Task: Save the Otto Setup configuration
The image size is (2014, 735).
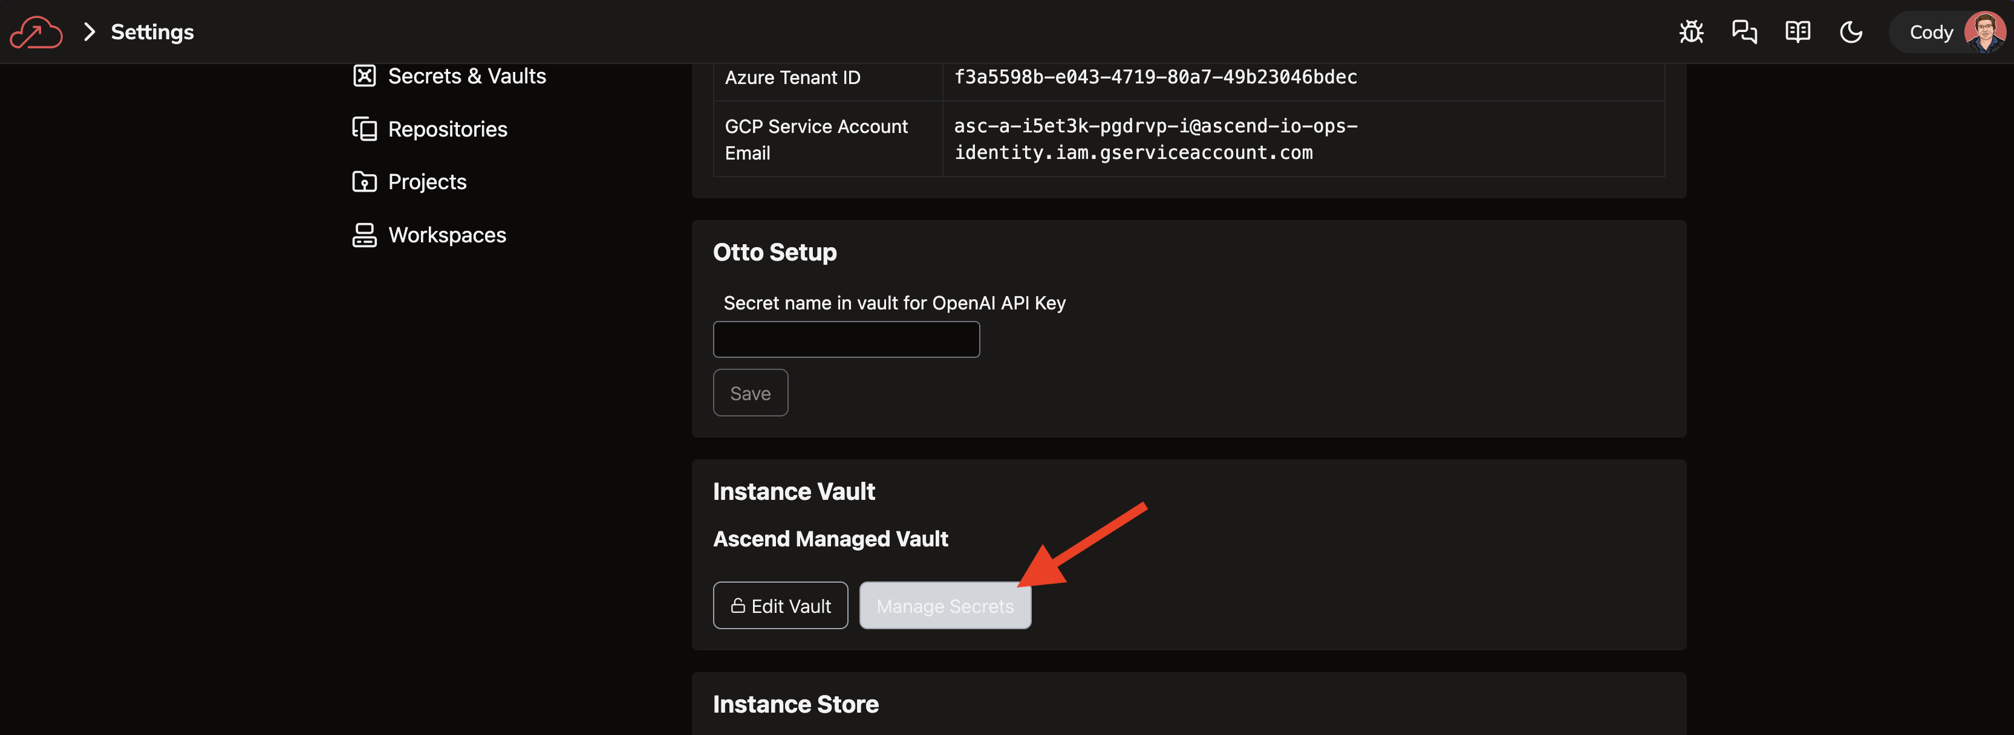Action: 749,391
